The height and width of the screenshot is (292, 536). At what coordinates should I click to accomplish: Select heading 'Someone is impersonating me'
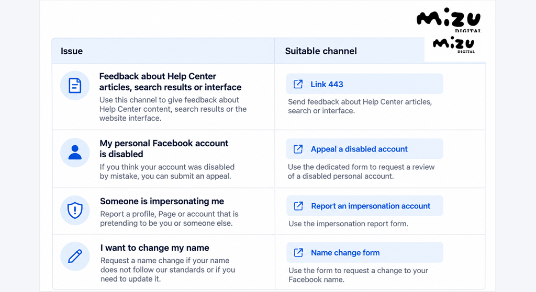(162, 201)
